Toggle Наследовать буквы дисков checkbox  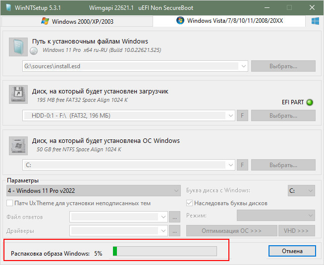pos(189,203)
